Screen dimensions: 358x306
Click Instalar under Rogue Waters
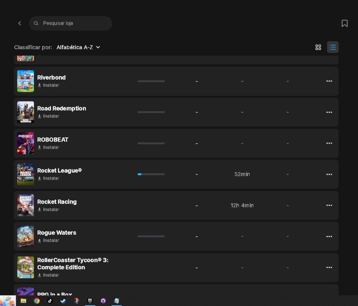48,241
